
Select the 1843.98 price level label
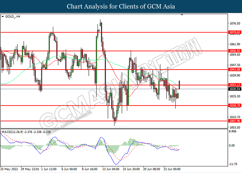coord(235,70)
